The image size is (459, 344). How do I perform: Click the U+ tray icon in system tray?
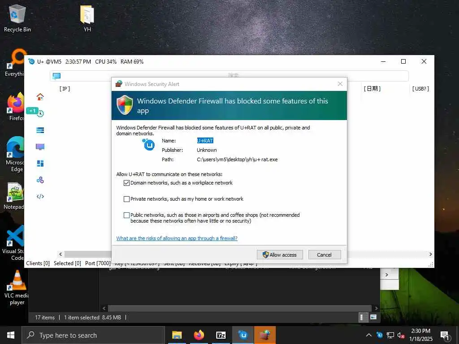point(380,335)
